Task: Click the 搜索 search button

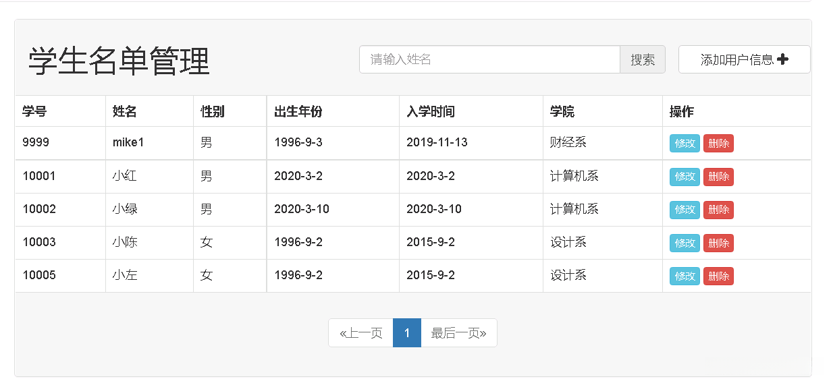Action: (643, 59)
